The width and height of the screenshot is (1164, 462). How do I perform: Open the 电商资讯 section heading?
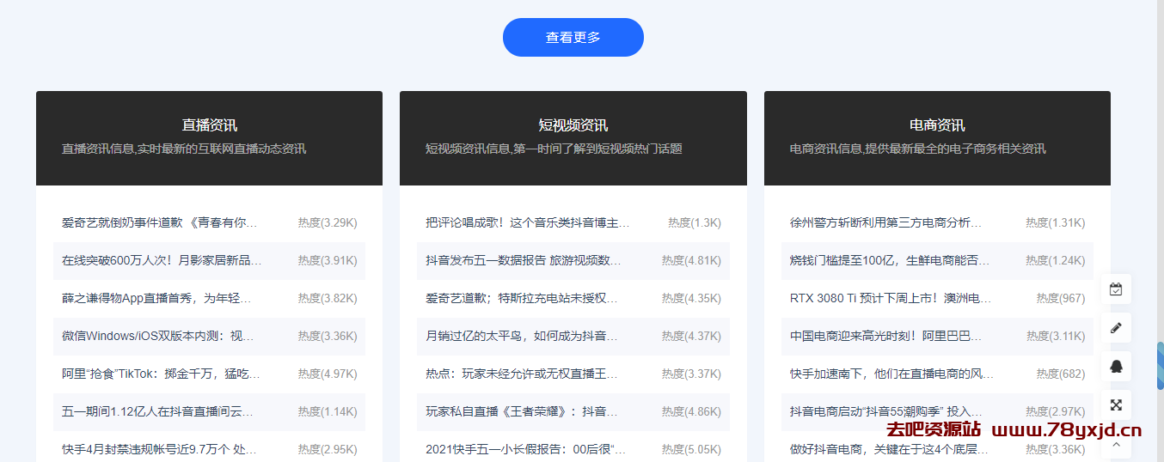click(937, 125)
